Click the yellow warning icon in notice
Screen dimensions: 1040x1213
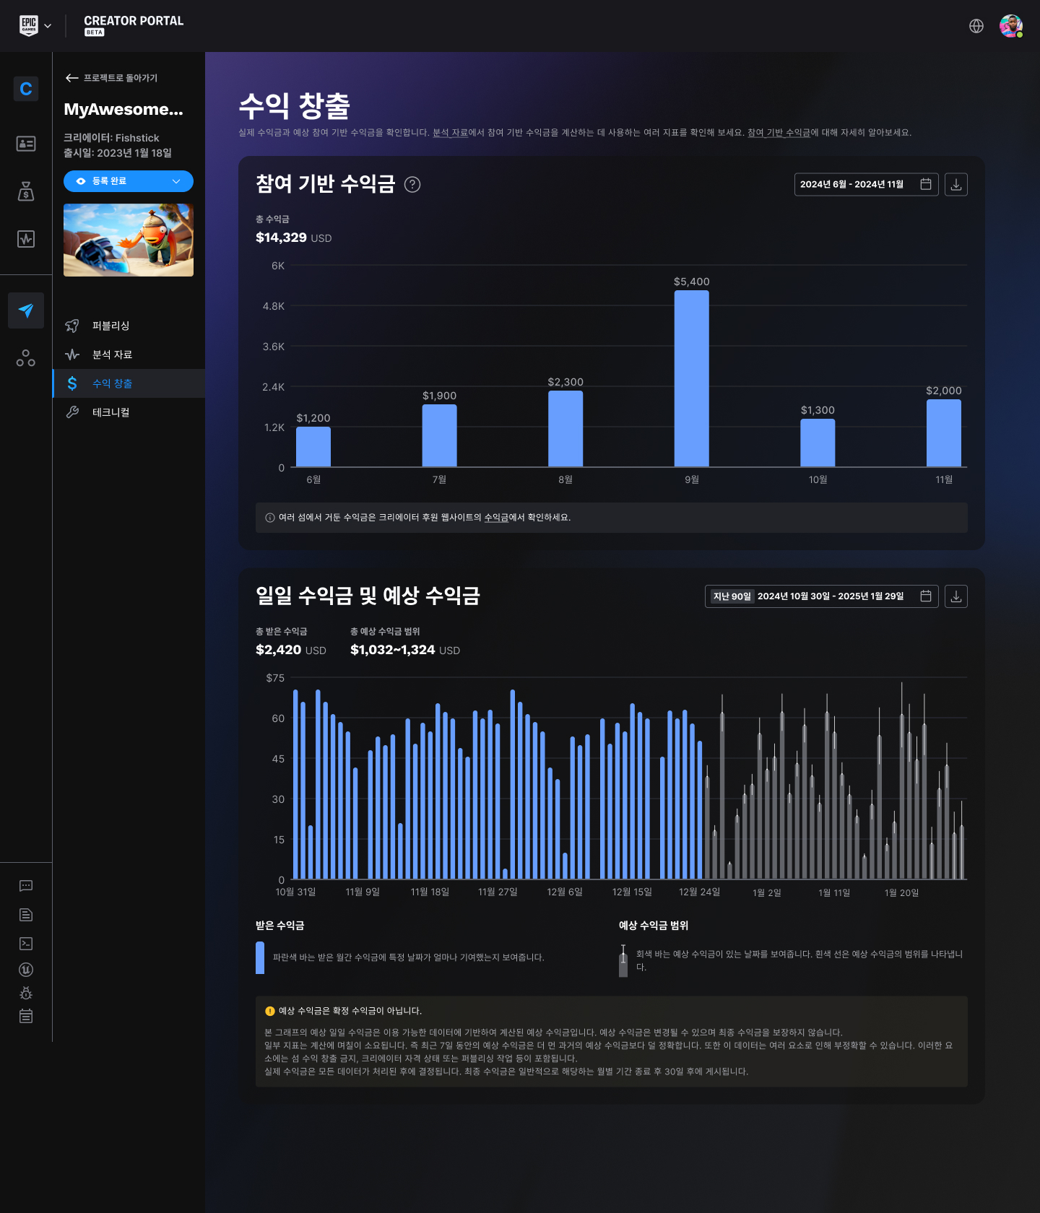tap(270, 1011)
